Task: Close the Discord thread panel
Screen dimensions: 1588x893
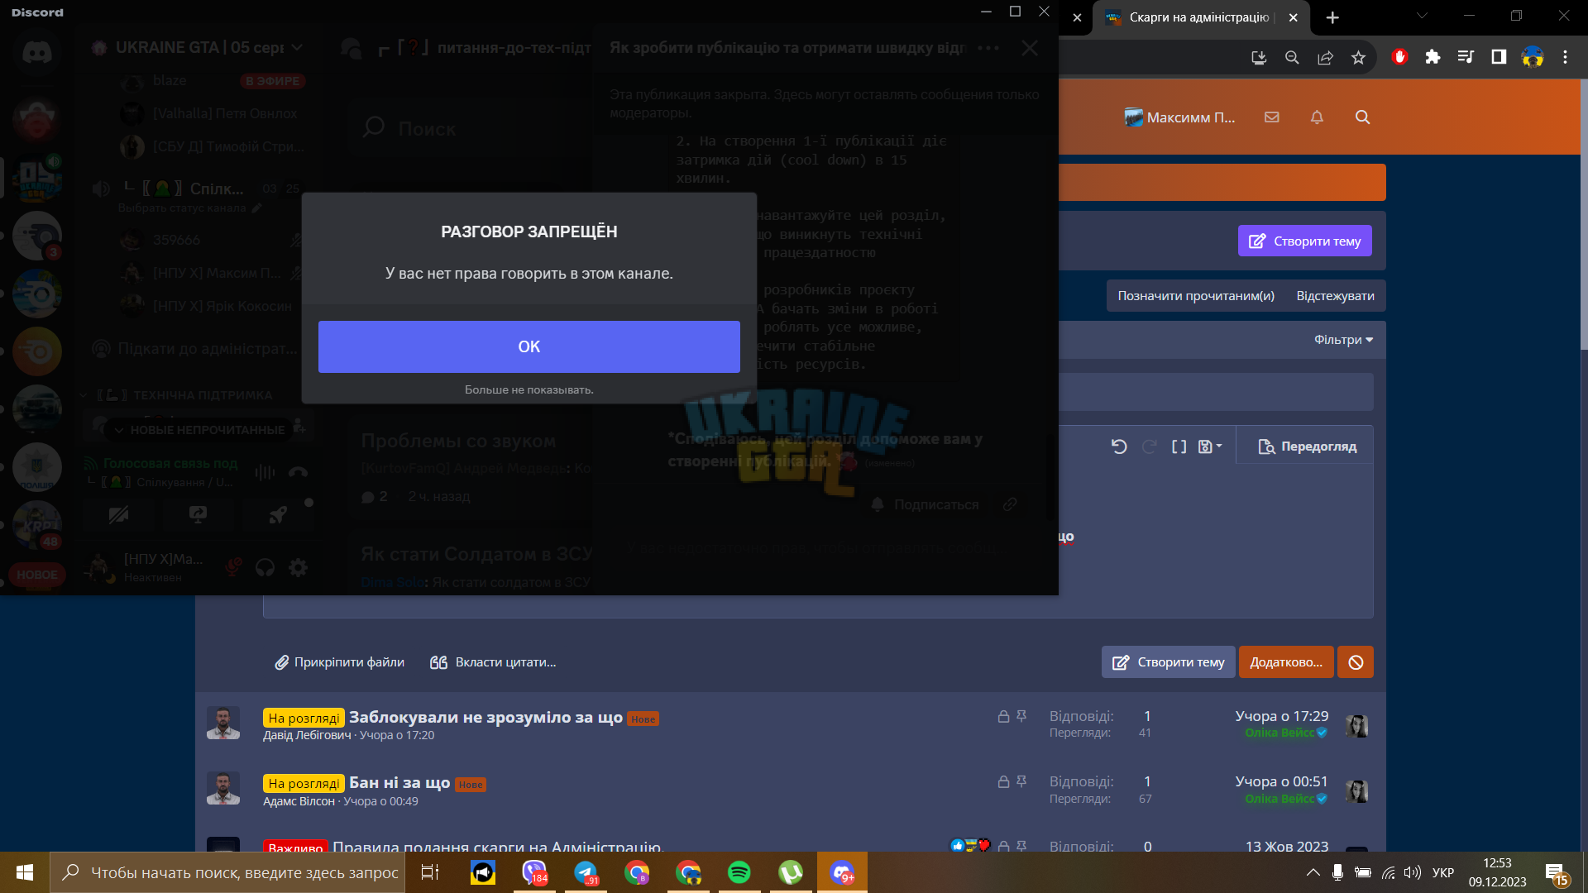Action: click(1030, 48)
